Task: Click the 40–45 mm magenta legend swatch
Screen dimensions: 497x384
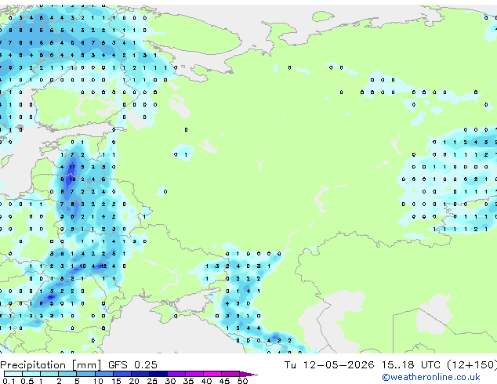Action: point(212,374)
